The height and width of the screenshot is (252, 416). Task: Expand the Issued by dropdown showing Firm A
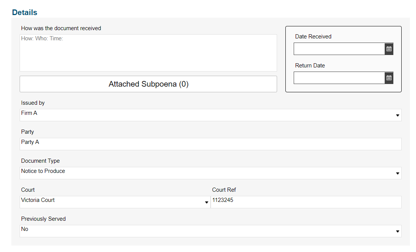[x=397, y=115]
